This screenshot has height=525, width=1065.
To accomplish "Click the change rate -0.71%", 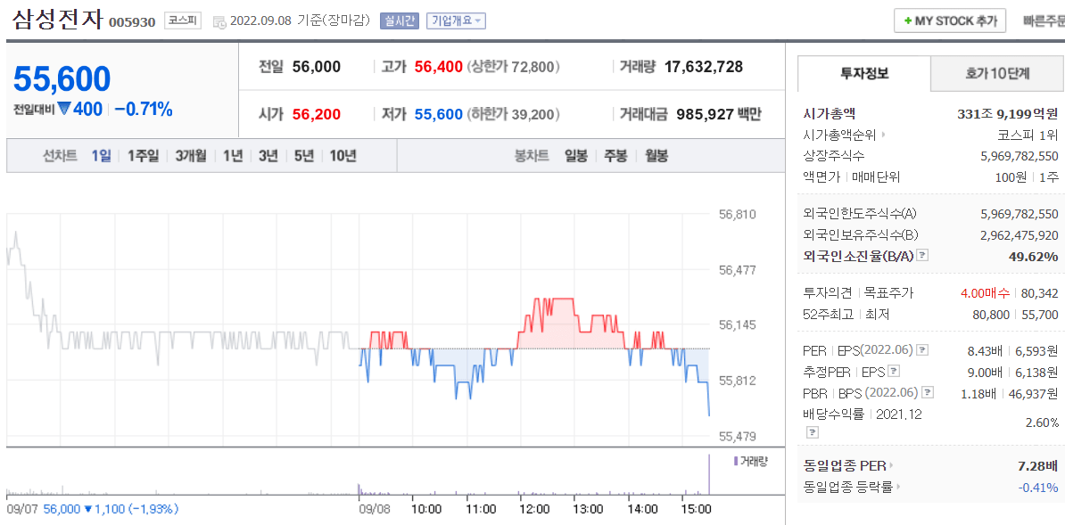I will [x=144, y=109].
